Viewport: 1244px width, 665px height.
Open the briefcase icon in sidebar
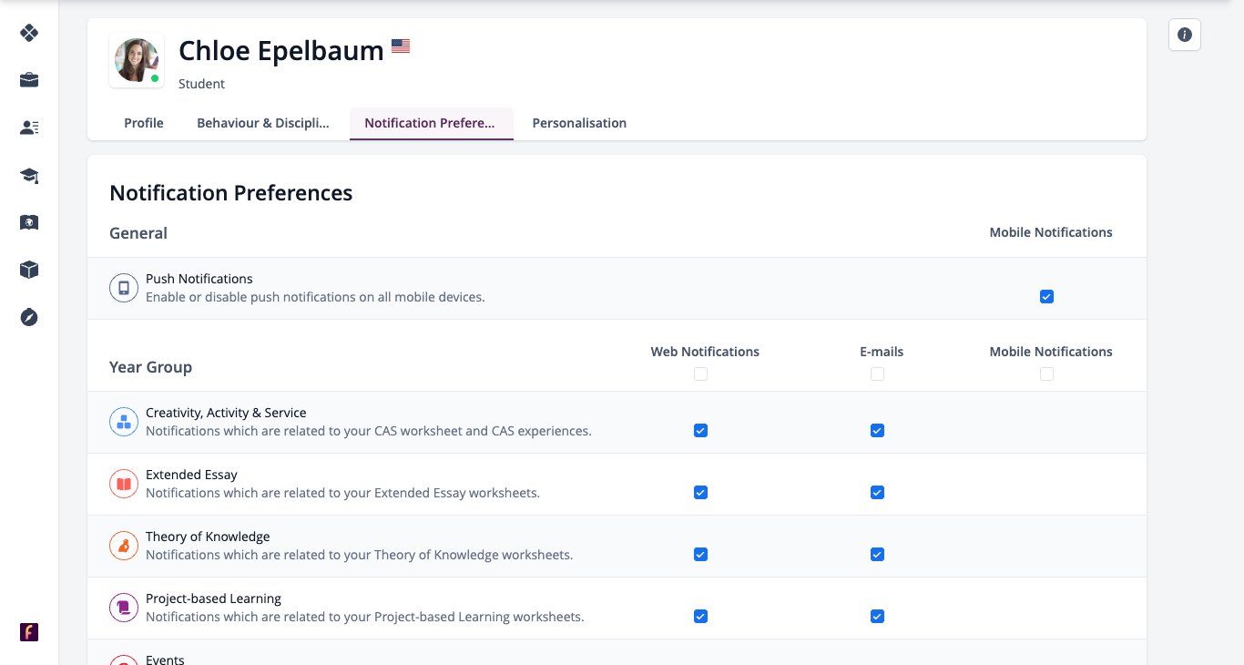29,80
